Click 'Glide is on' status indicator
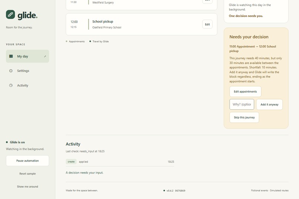Screen dimensions: 299x199 (16, 142)
